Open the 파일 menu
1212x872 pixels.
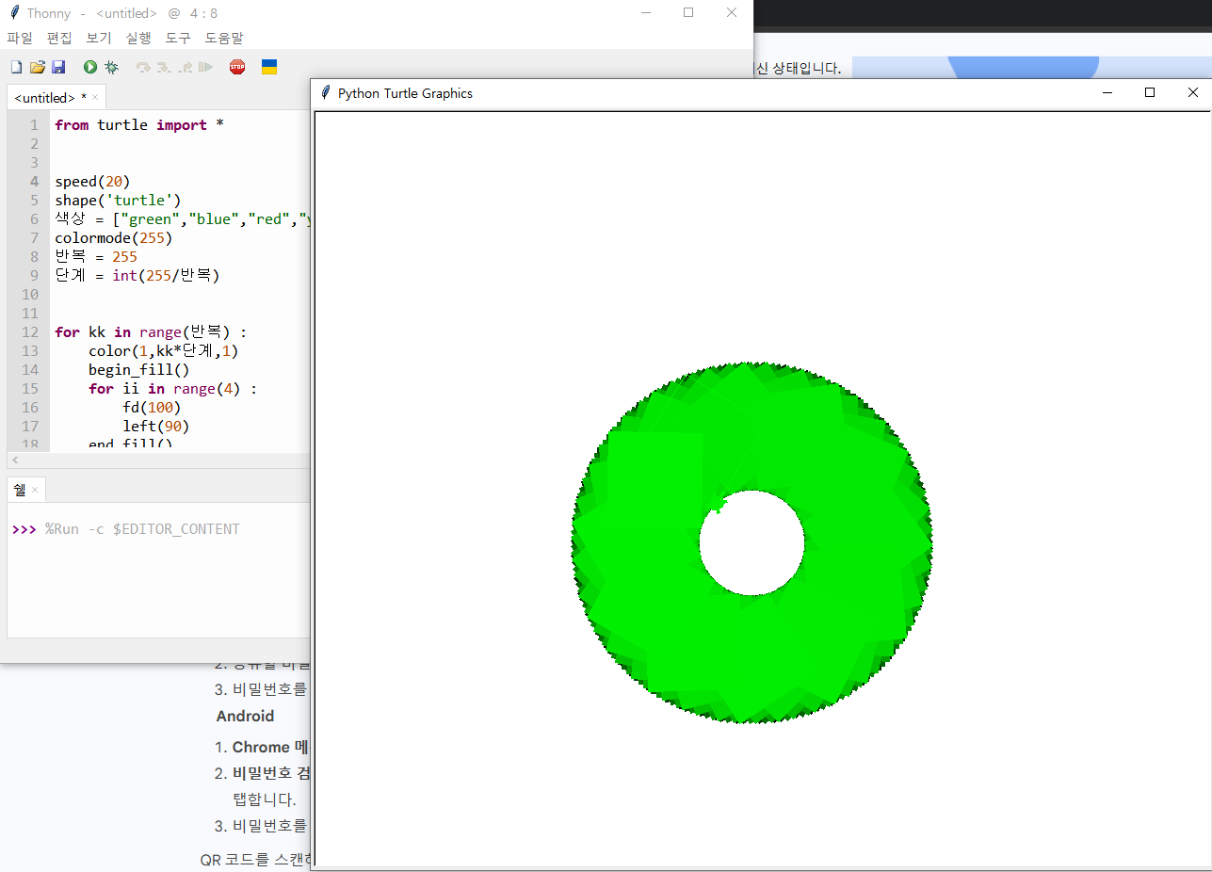point(20,38)
